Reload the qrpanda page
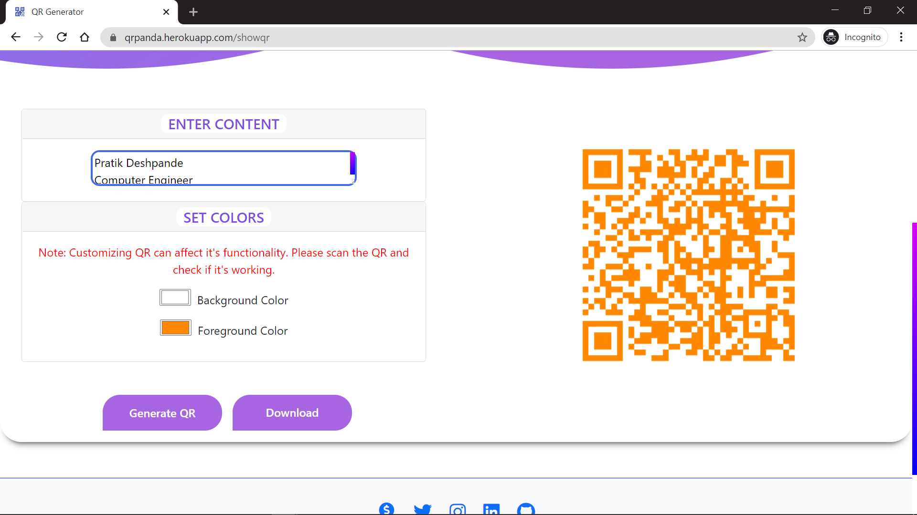 62,37
